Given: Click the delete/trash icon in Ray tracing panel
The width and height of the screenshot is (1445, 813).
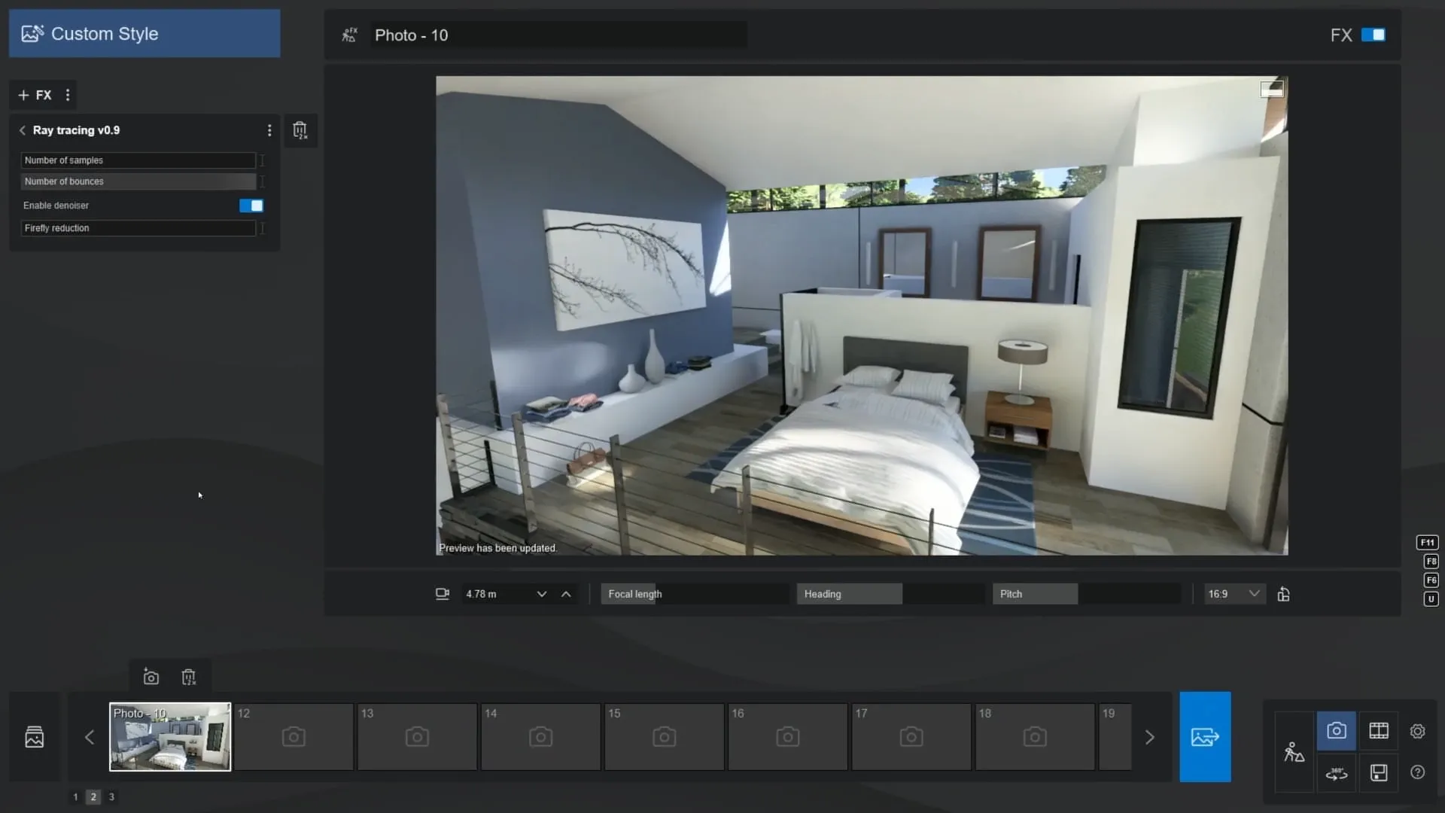Looking at the screenshot, I should click(x=299, y=129).
